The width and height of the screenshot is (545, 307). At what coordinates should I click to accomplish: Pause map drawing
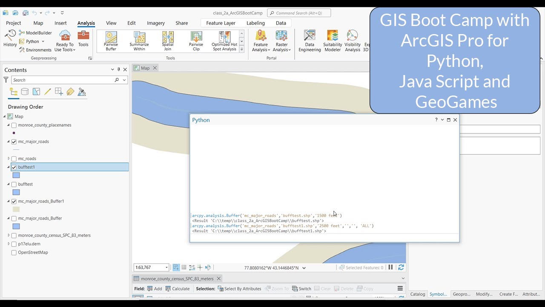coord(390,267)
